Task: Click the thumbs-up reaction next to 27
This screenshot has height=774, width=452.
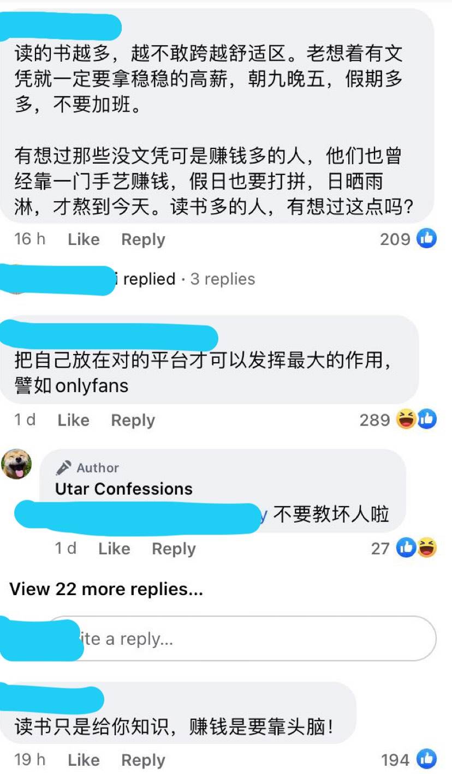Action: pos(407,548)
